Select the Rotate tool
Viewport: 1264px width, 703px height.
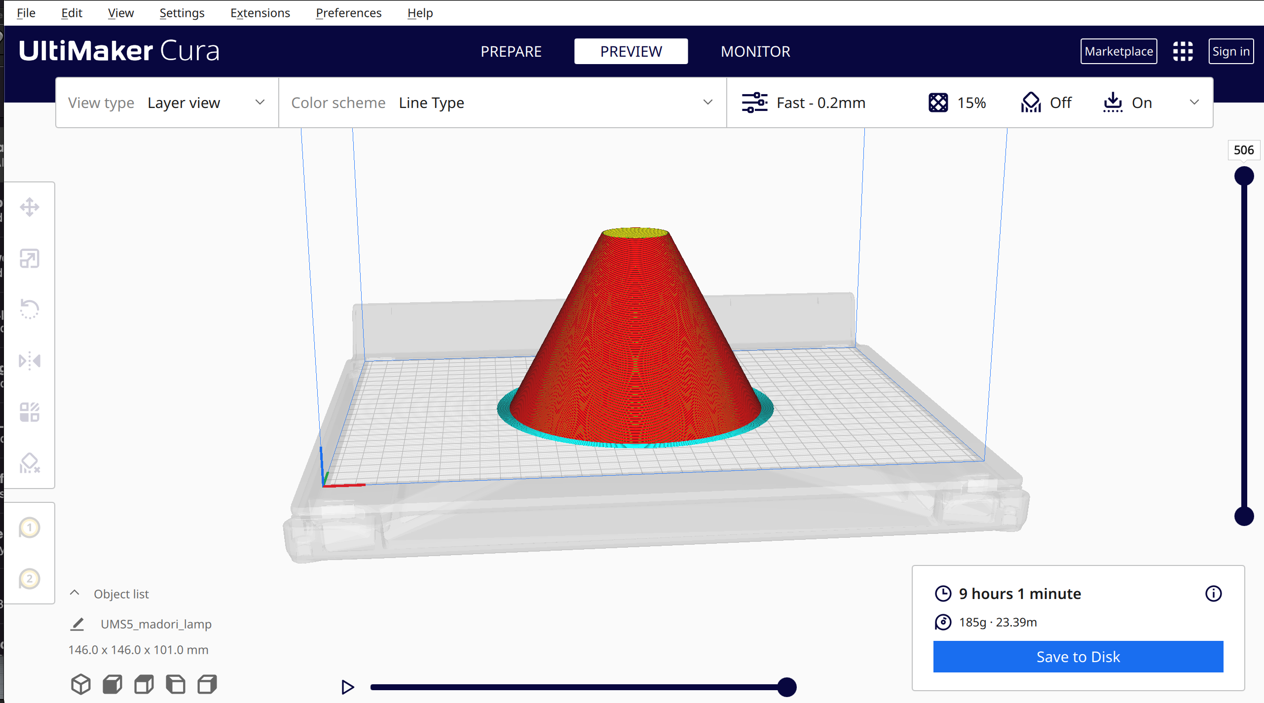point(30,310)
